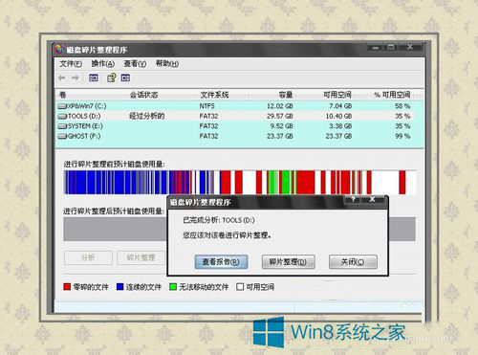
Task: Click the red 零碎的文件 legend swatch
Action: [67, 287]
